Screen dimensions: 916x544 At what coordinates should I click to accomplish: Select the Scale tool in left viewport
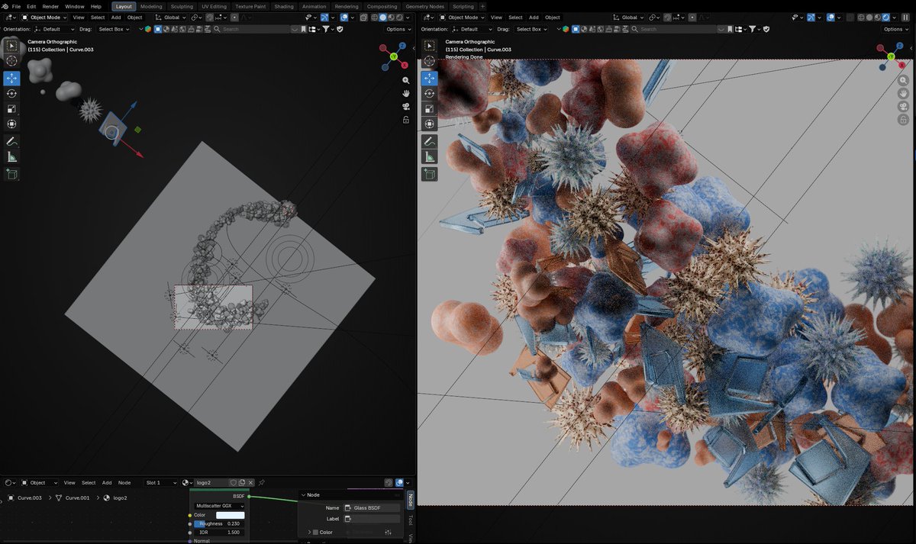point(11,108)
